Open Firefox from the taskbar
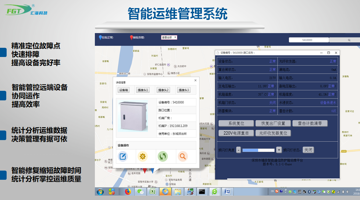The height and width of the screenshot is (200, 360). point(128,192)
